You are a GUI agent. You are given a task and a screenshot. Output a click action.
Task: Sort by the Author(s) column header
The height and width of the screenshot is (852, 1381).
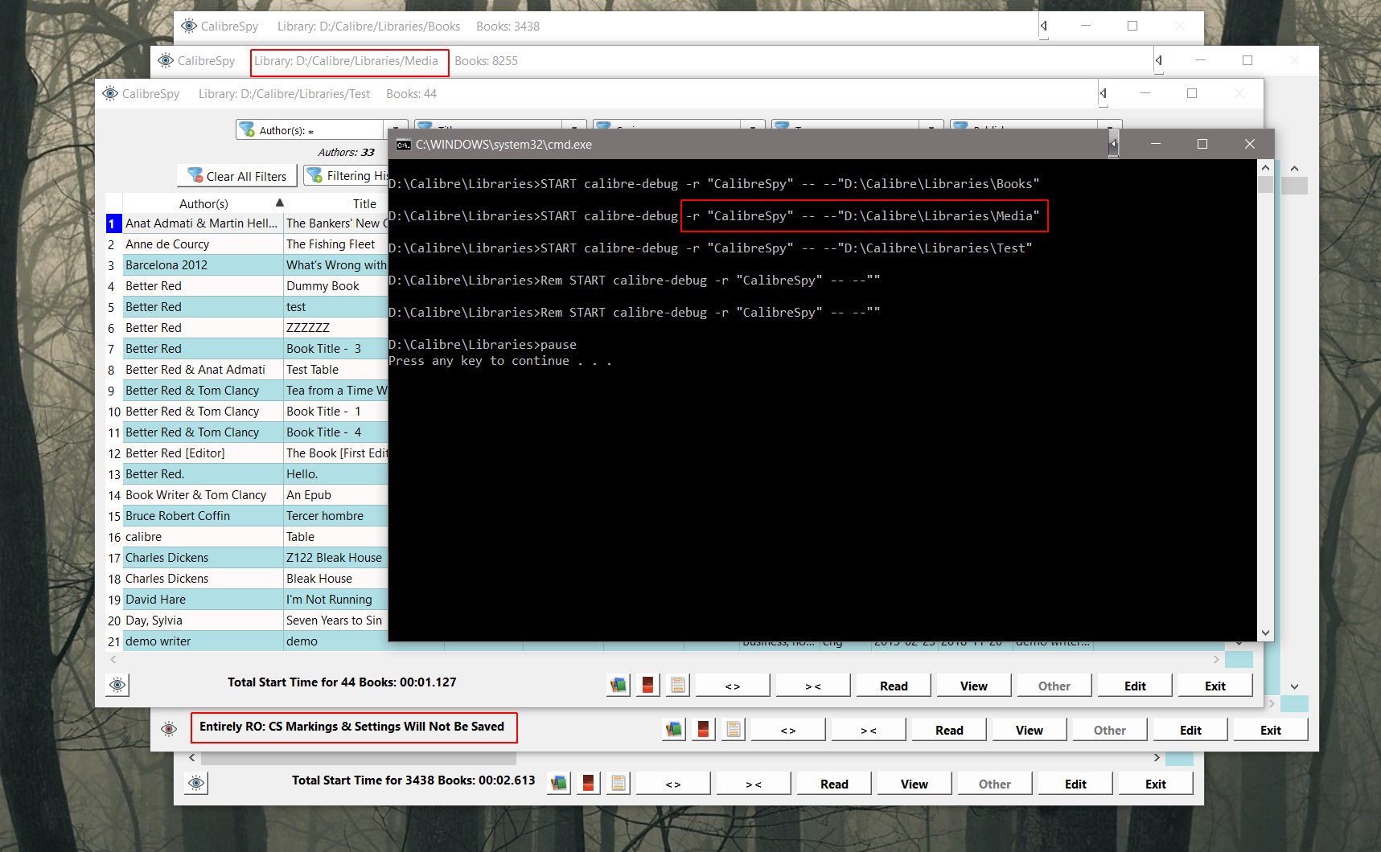click(203, 203)
